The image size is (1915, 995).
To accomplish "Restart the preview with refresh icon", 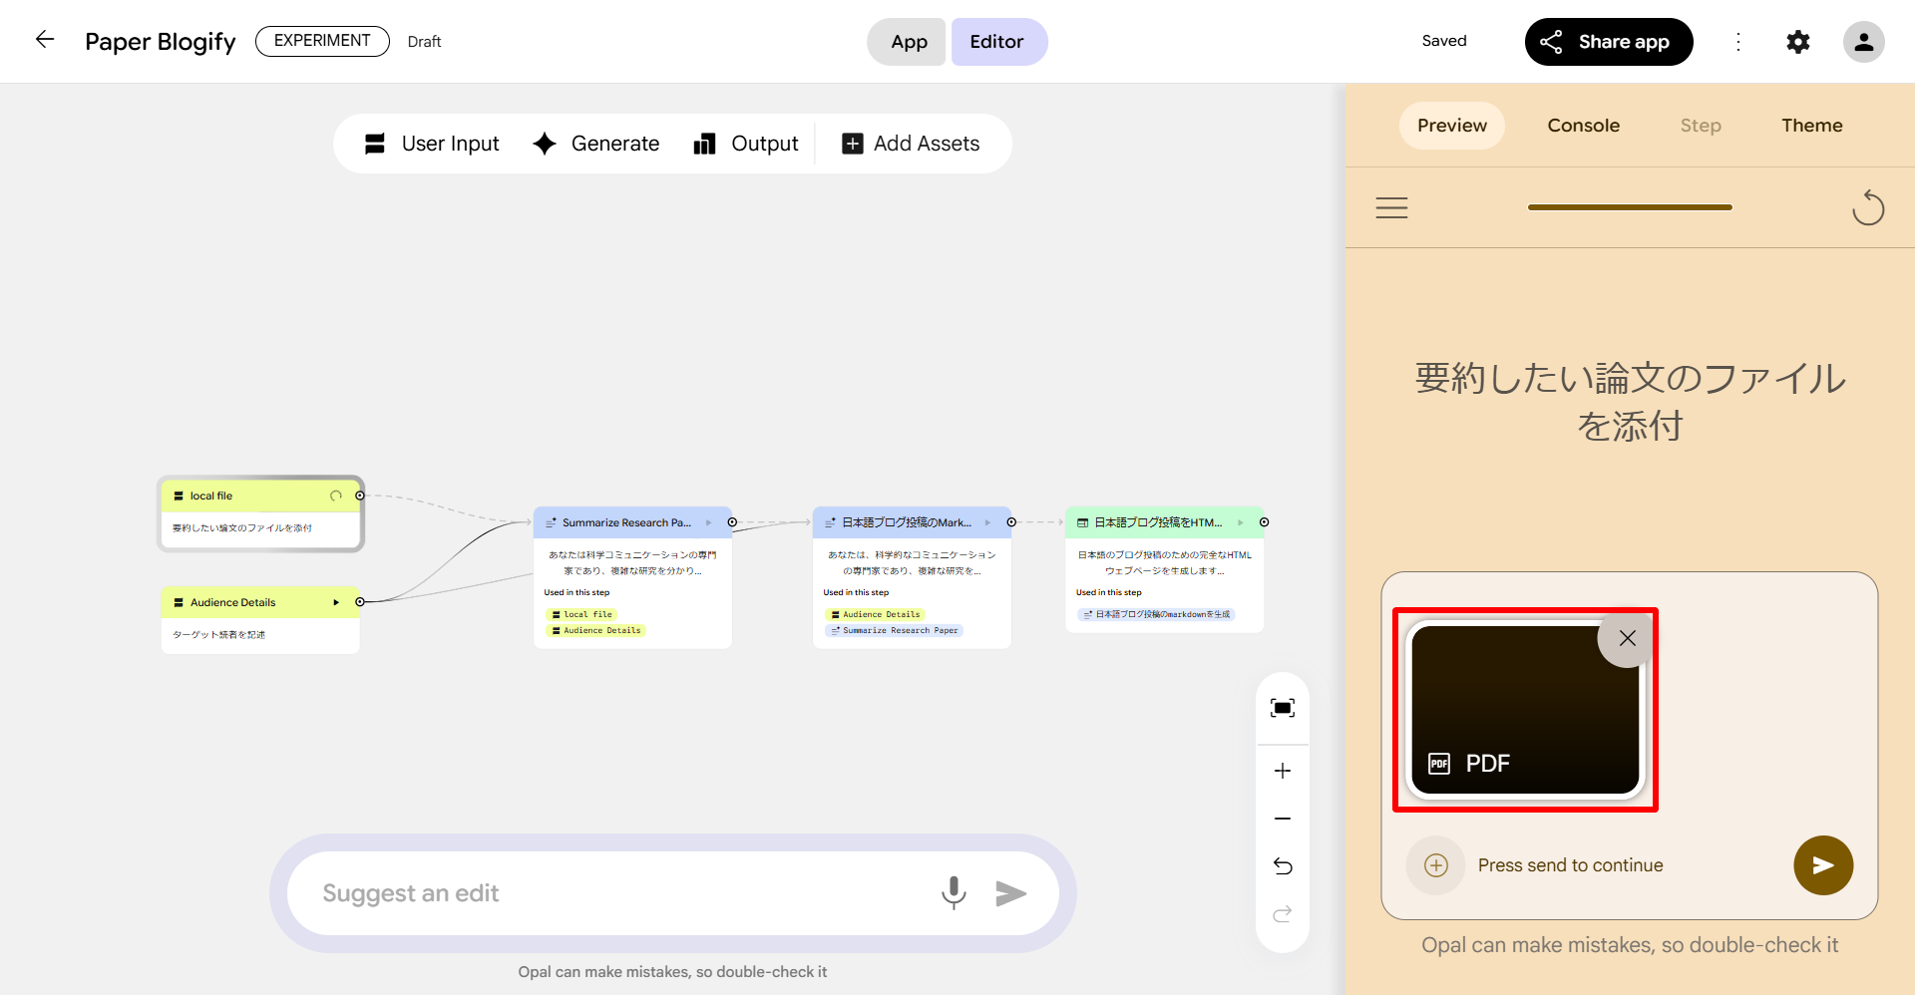I will (x=1867, y=208).
